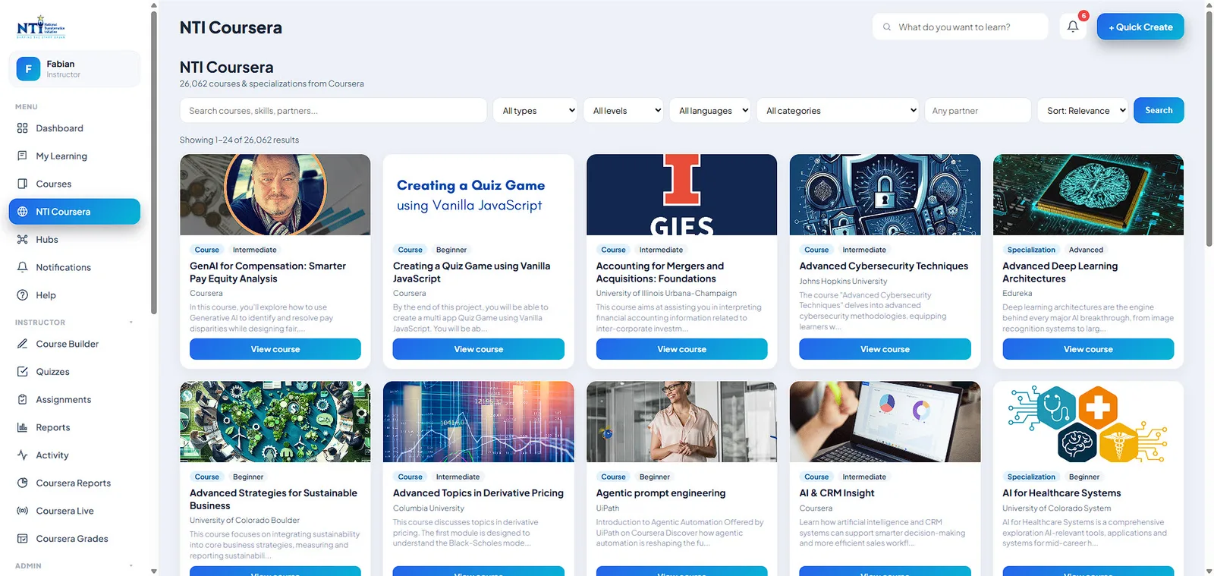This screenshot has width=1214, height=576.
Task: View course Advanced Deep Learning Architectures
Action: (1088, 349)
